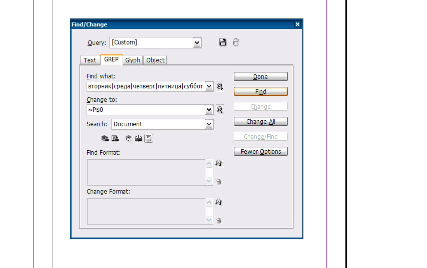Switch to the Text tab
The height and width of the screenshot is (268, 427).
tap(90, 60)
